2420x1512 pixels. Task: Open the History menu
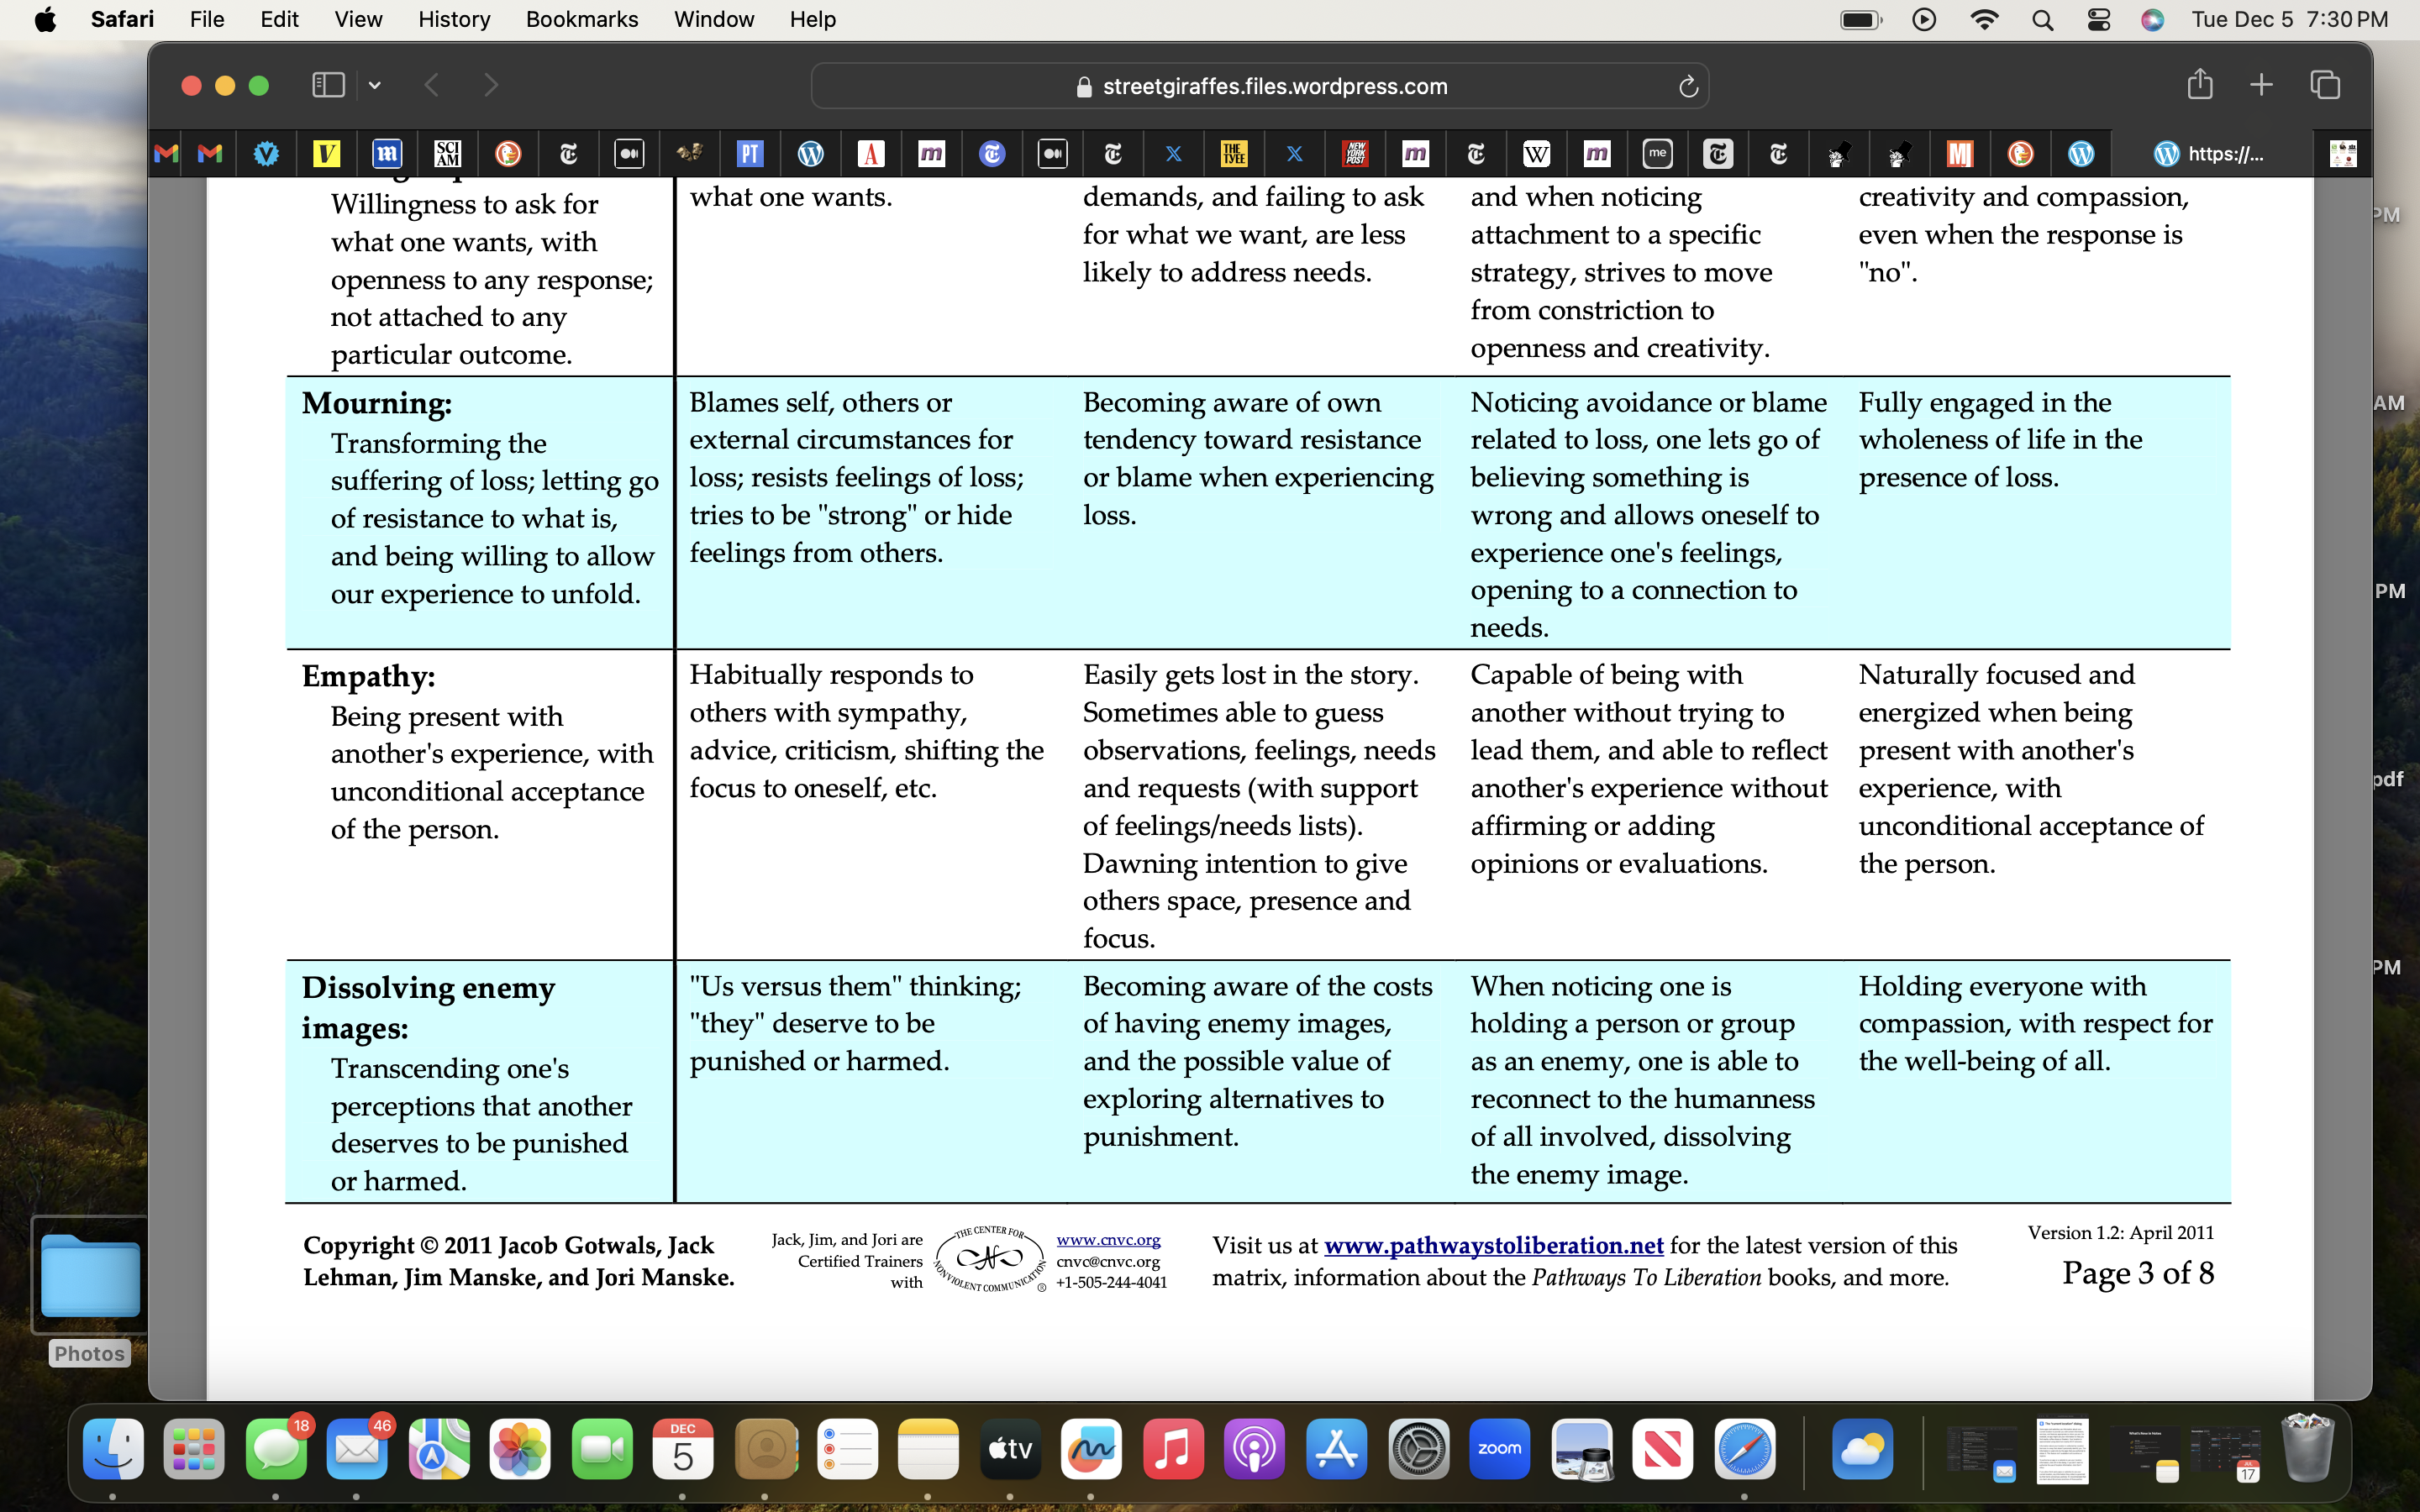click(454, 19)
